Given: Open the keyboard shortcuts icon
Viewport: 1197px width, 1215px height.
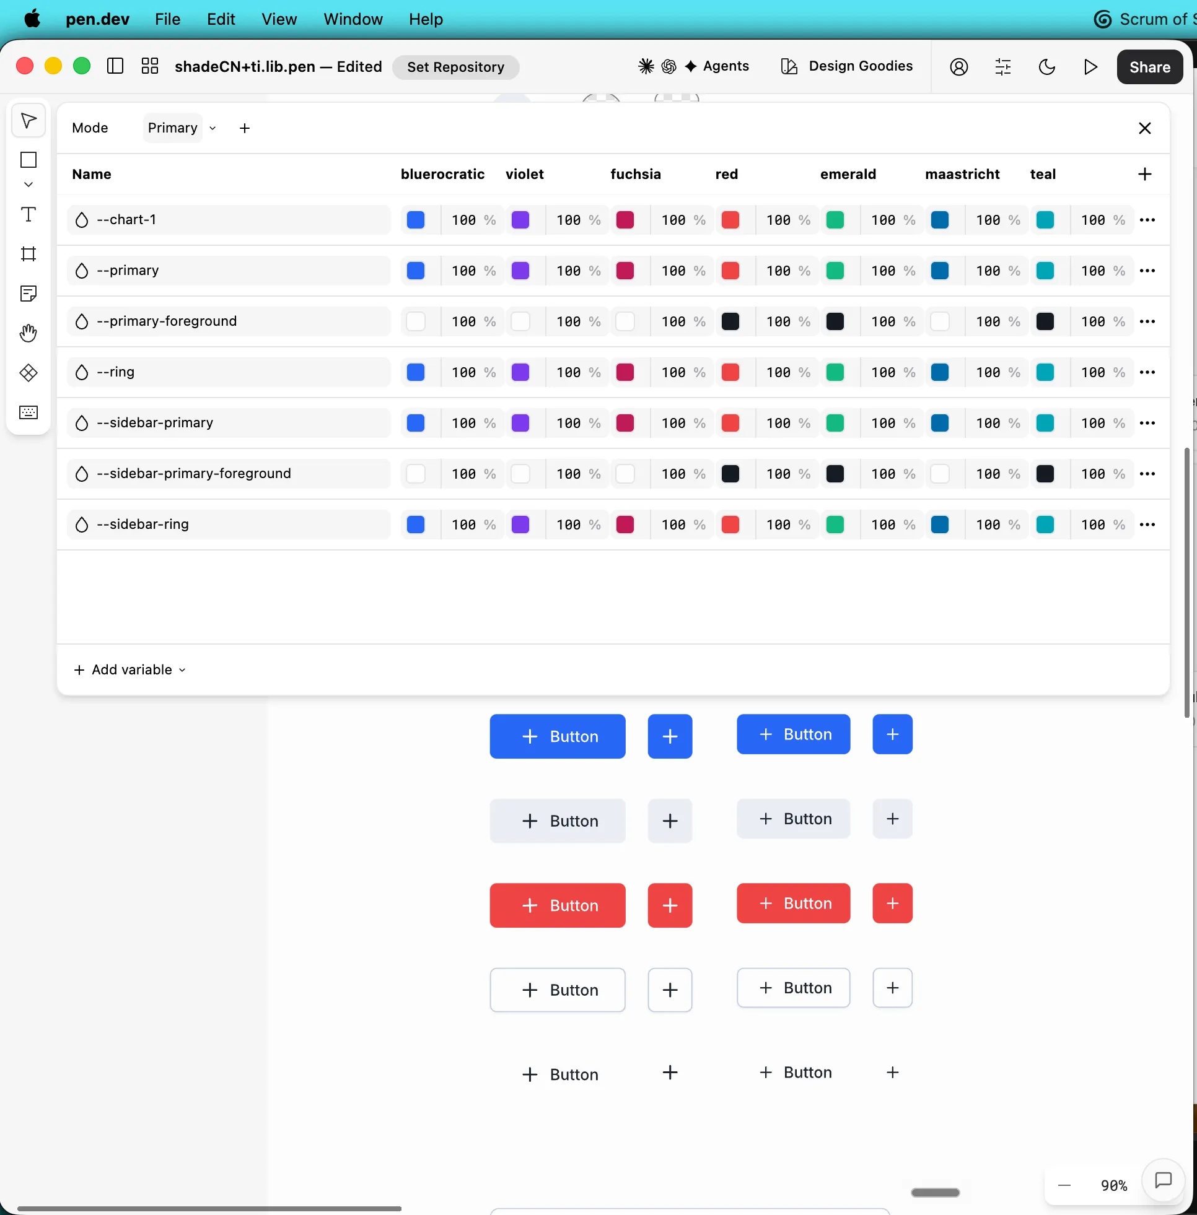Looking at the screenshot, I should [x=28, y=412].
